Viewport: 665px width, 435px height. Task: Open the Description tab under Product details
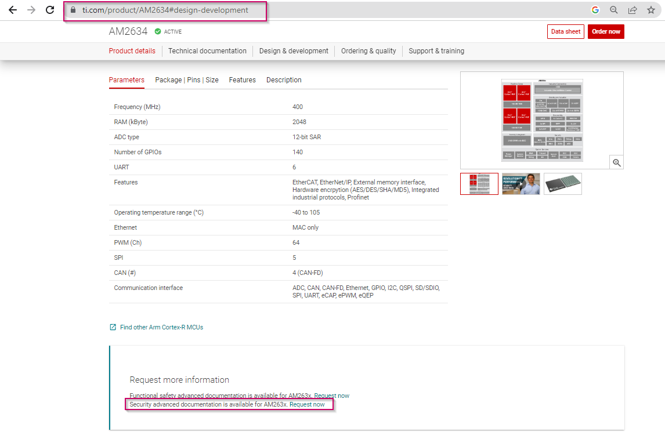[x=284, y=80]
